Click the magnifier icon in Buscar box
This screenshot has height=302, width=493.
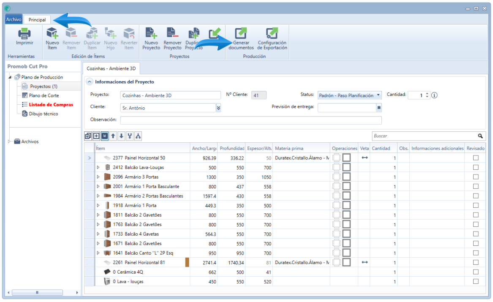[x=480, y=136]
